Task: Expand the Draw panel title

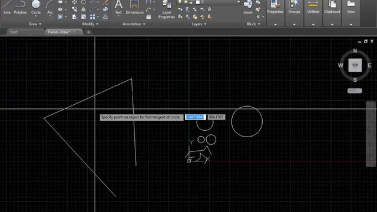Action: pos(35,24)
